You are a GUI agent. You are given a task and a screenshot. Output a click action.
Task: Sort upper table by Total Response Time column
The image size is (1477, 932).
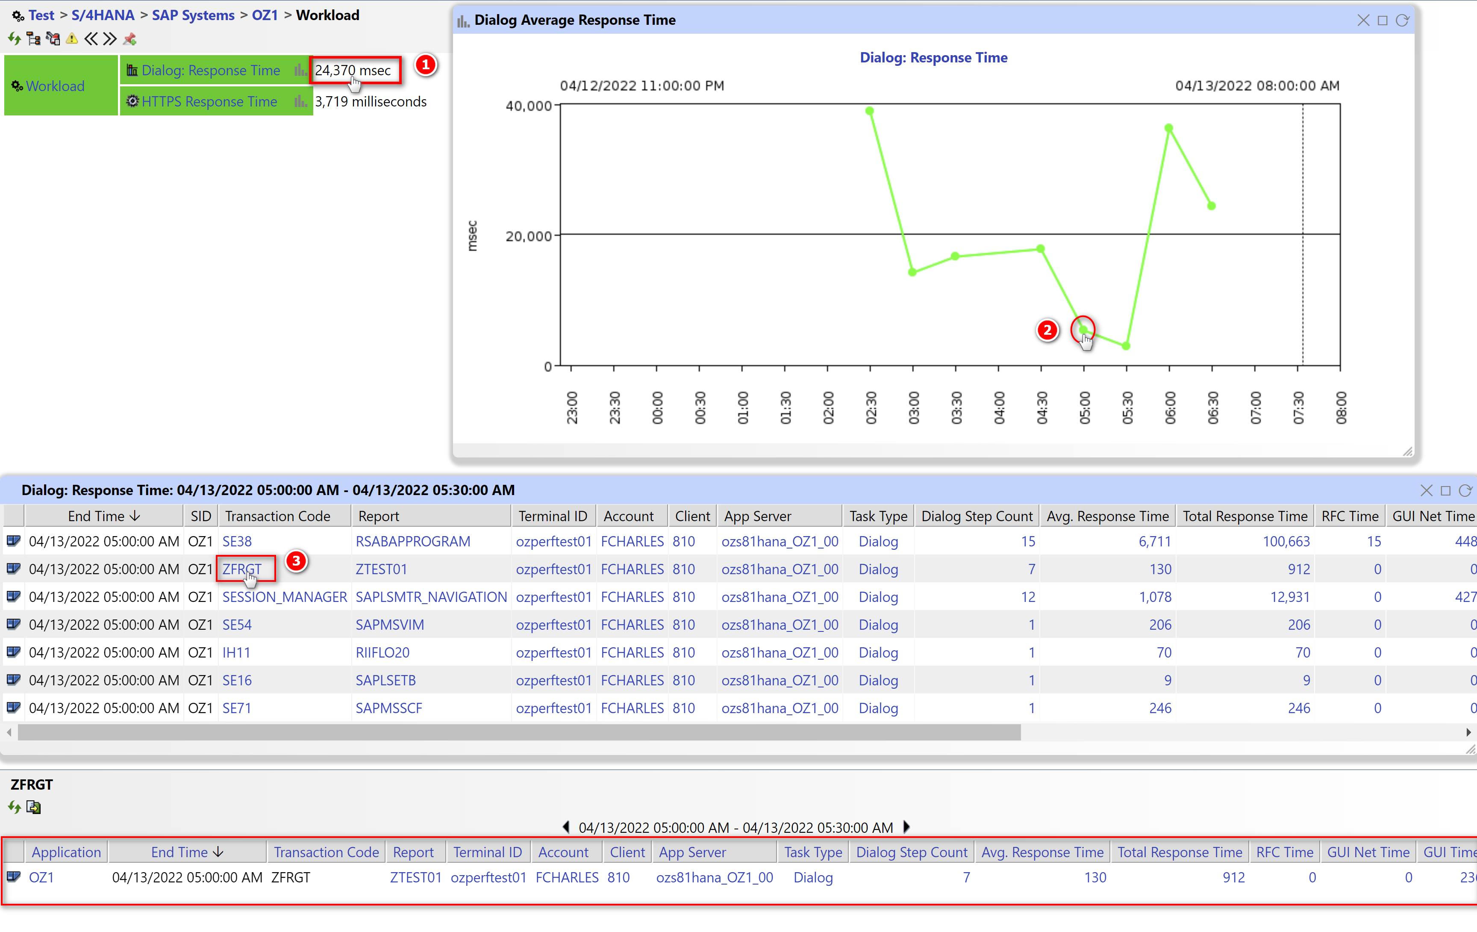[1245, 516]
